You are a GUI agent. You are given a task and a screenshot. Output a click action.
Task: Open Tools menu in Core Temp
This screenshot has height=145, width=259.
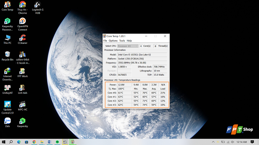pos(122,41)
